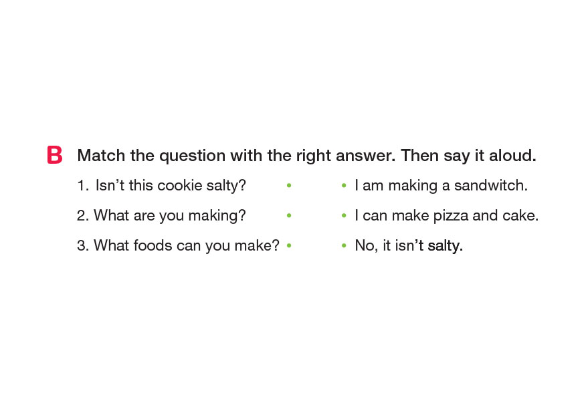
Task: Click the red letter B marker
Action: click(x=55, y=156)
